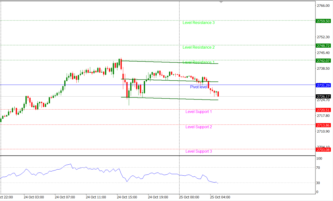Select the 30 level on the oscillator scale
333x201 pixels.
pos(319,183)
